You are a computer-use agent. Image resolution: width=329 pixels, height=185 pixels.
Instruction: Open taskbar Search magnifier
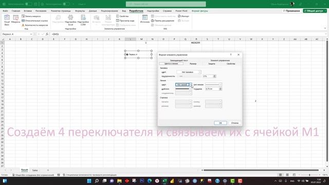pyautogui.click(x=97, y=181)
